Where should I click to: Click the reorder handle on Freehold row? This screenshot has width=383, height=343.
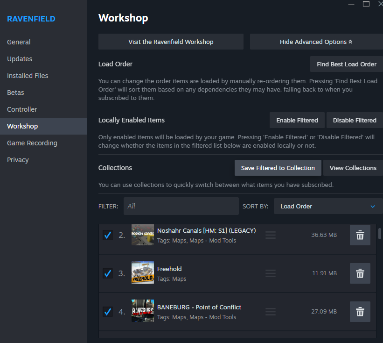271,273
